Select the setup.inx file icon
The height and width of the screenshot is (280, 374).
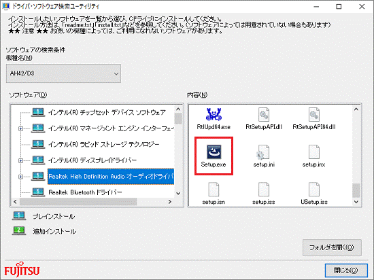314,152
